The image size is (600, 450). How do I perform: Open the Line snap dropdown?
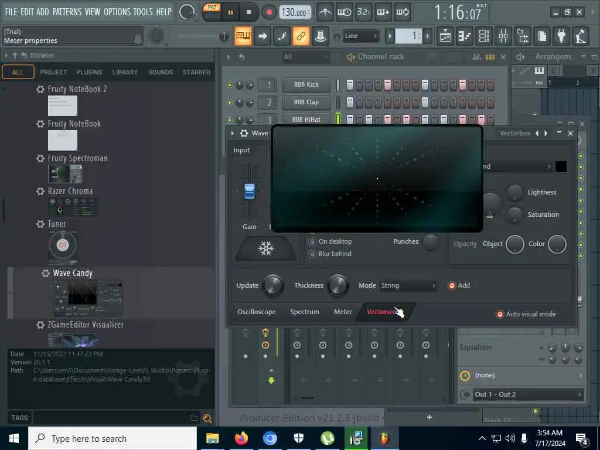(360, 36)
